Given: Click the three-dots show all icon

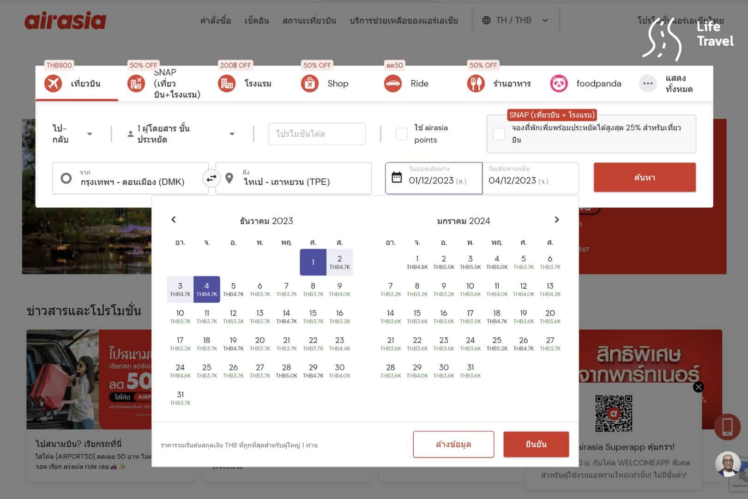Looking at the screenshot, I should pyautogui.click(x=648, y=84).
